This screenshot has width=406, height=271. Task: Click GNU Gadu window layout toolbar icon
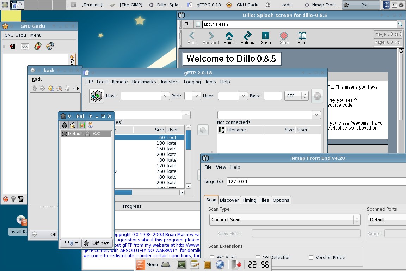(x=25, y=47)
